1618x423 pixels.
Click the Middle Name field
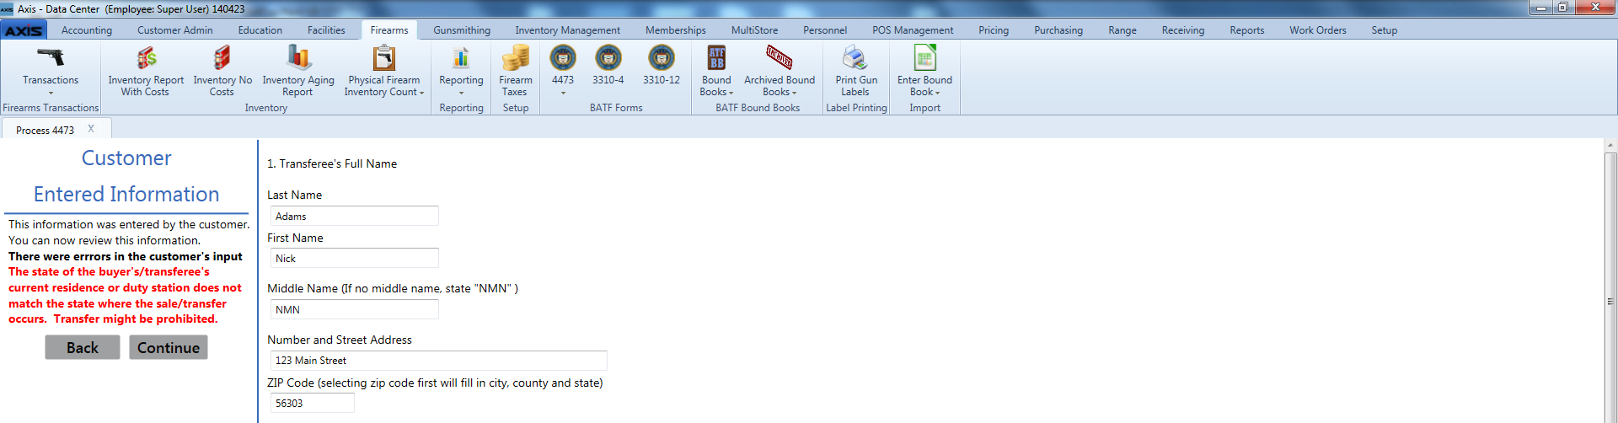354,309
